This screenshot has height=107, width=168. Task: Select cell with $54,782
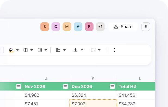(x=136, y=103)
